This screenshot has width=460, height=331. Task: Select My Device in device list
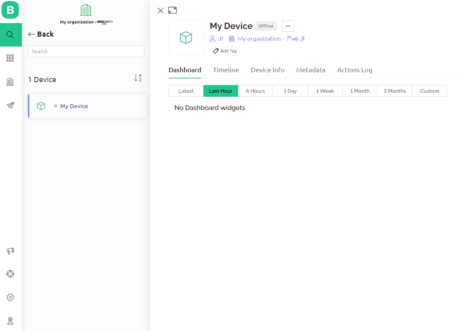coord(88,106)
